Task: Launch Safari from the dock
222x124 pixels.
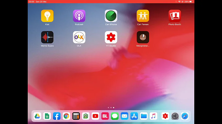Action: coord(185,116)
